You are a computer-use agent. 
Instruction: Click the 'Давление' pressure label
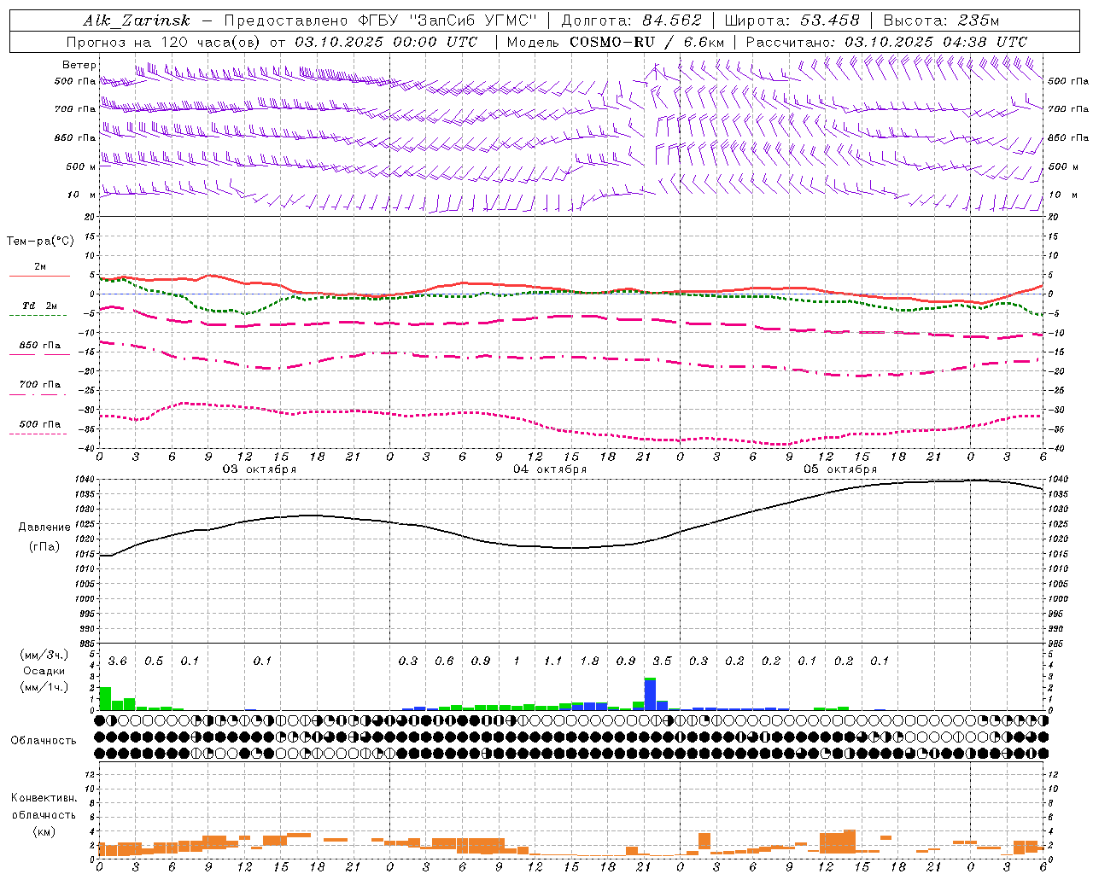pyautogui.click(x=44, y=527)
